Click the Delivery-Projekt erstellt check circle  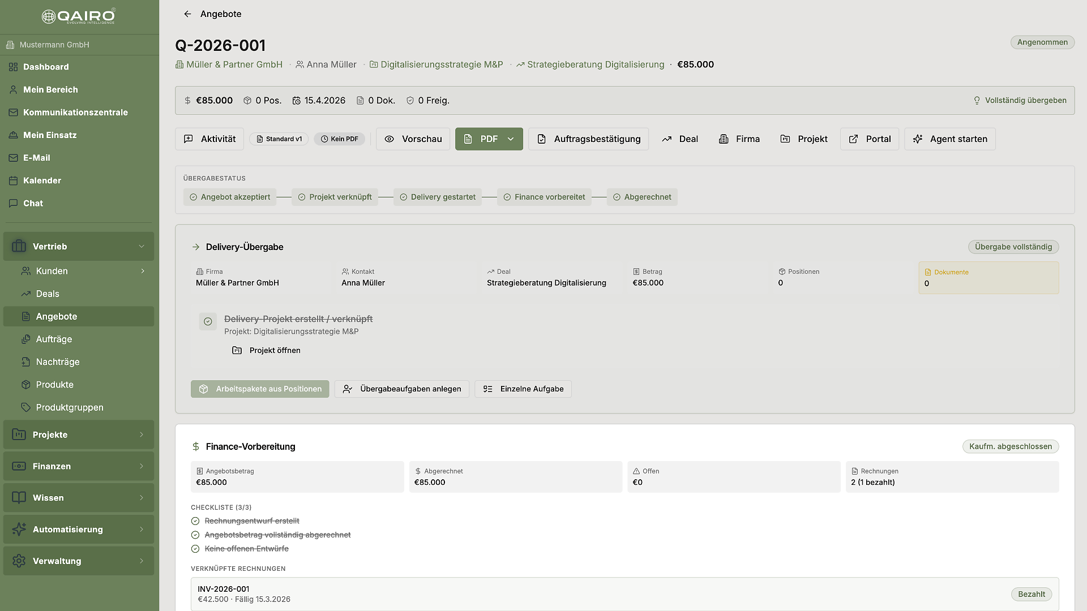tap(208, 321)
